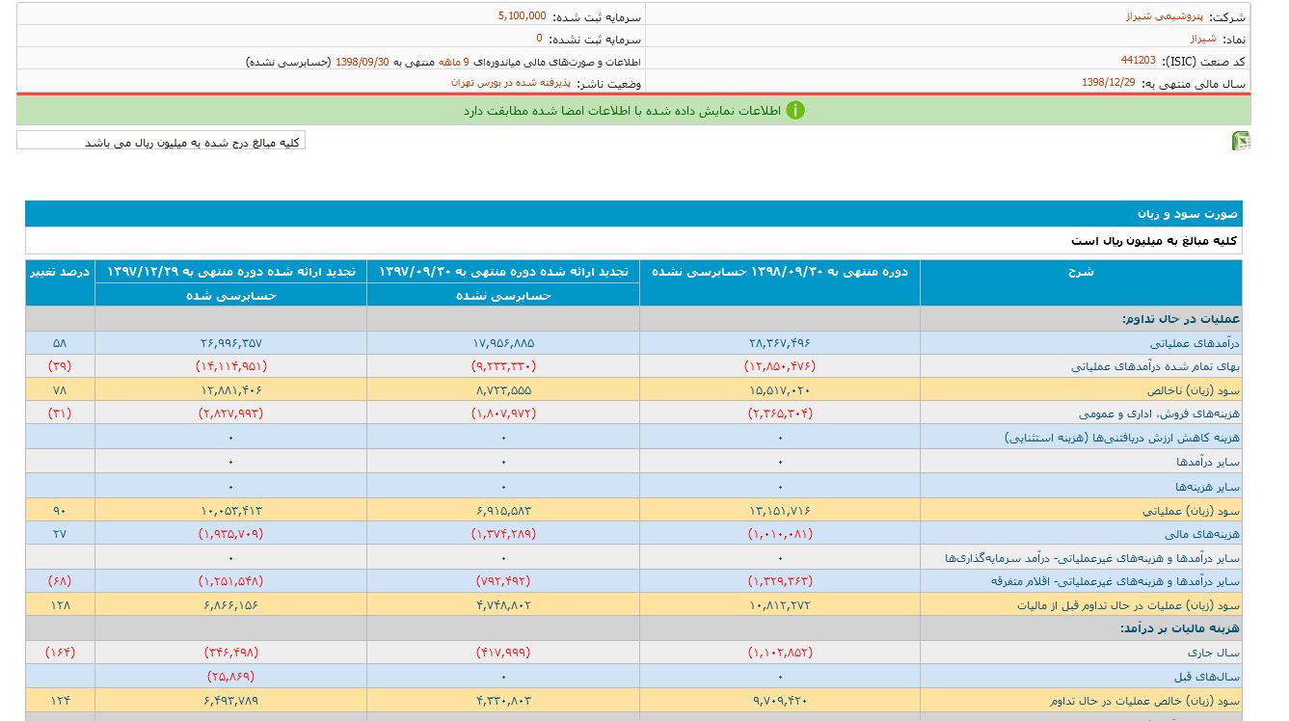The height and width of the screenshot is (721, 1289).
Task: Select unregistered capital value 0
Action: 539,39
